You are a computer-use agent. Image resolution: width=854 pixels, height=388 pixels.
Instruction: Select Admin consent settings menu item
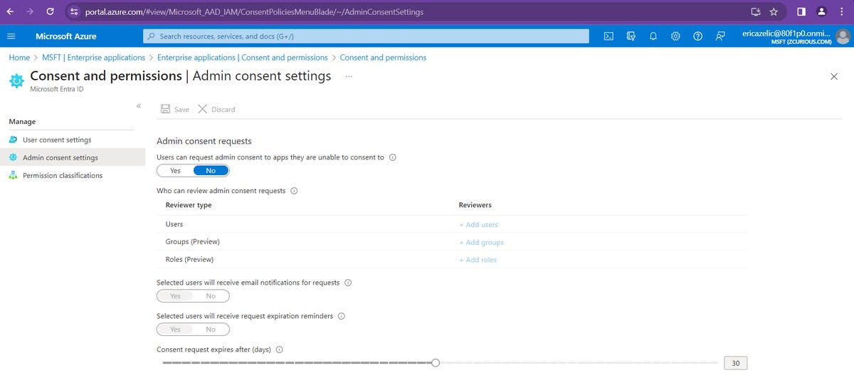[x=73, y=157]
